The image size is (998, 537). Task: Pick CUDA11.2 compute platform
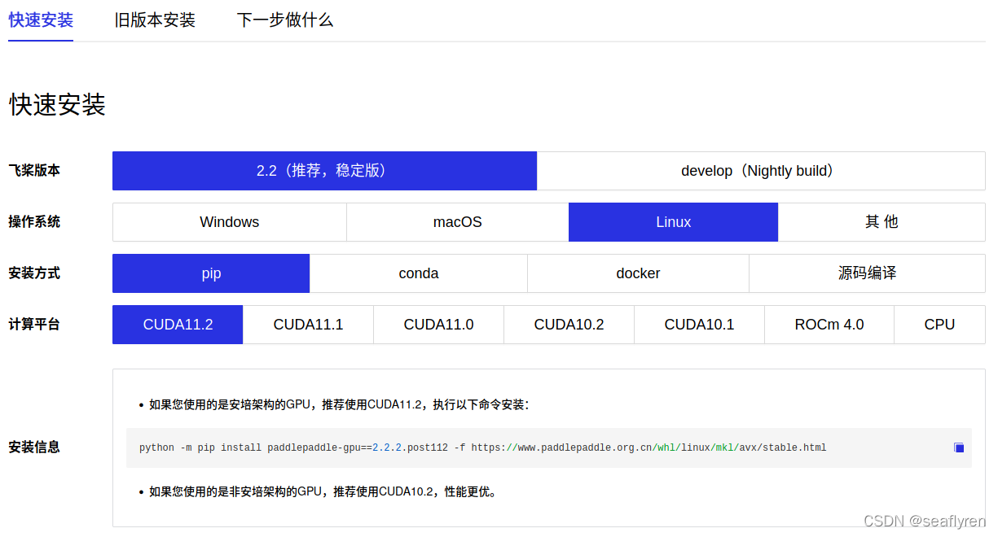pyautogui.click(x=178, y=325)
